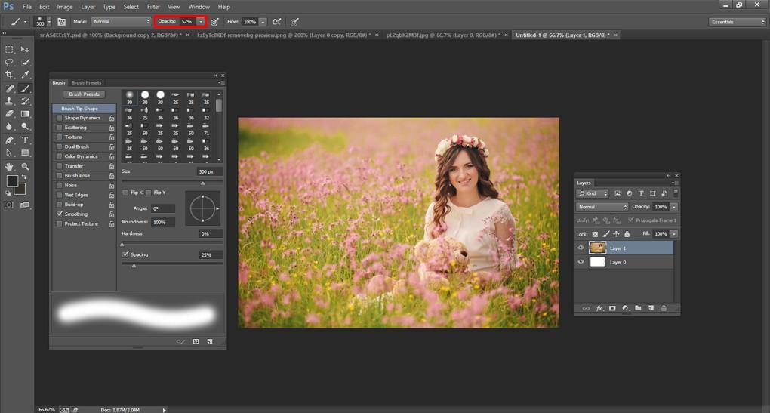Open the layer Fill arrow
The height and width of the screenshot is (413, 770).
click(674, 234)
